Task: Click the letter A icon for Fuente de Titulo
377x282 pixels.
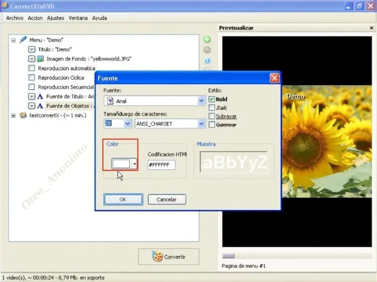Action: tap(40, 97)
